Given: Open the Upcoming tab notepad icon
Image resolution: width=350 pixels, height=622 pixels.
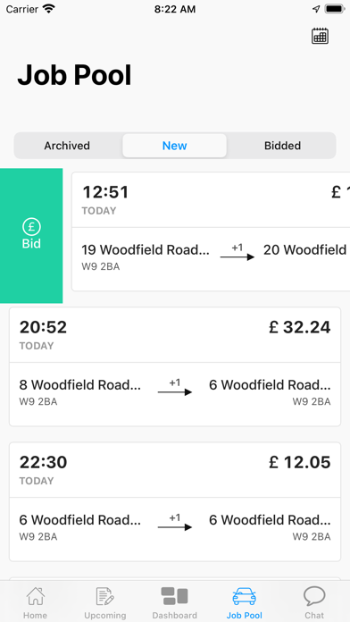Looking at the screenshot, I should pos(105,596).
